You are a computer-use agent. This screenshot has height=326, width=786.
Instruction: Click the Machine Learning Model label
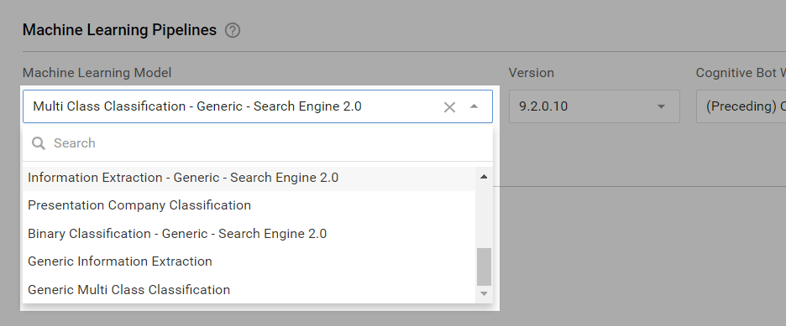coord(97,73)
